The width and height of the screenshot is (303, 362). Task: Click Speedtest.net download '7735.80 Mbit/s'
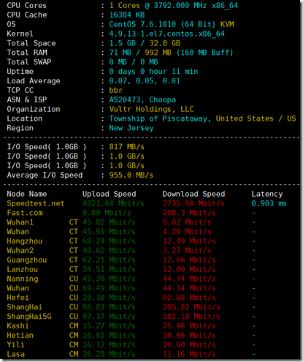point(193,203)
